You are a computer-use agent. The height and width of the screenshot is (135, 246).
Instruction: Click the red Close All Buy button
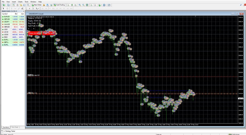coord(35,33)
